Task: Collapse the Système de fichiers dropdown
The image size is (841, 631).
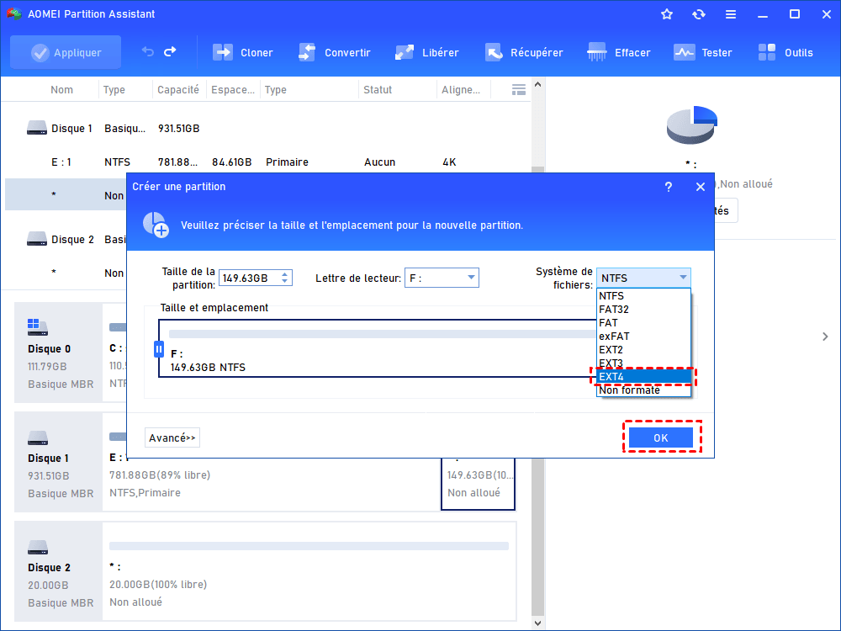Action: (x=643, y=278)
